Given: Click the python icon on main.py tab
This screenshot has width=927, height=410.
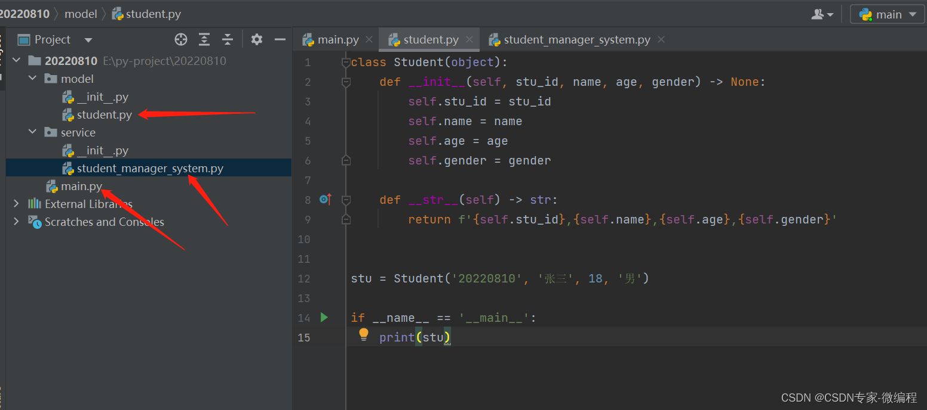Looking at the screenshot, I should [308, 40].
